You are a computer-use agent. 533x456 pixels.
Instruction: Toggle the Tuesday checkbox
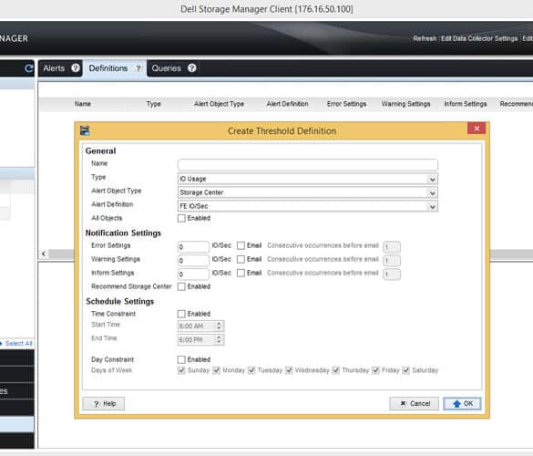(x=251, y=370)
